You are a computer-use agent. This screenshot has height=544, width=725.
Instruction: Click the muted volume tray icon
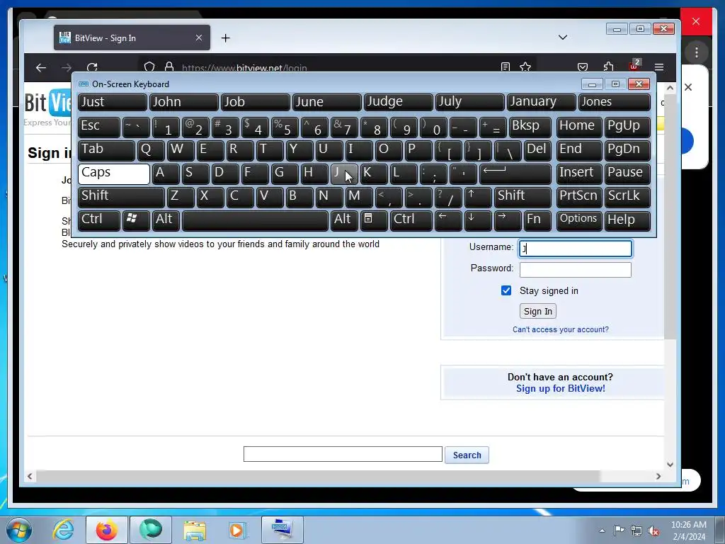click(x=653, y=531)
